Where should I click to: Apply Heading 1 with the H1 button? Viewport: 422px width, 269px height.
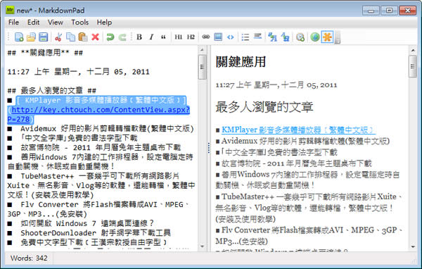pos(179,37)
